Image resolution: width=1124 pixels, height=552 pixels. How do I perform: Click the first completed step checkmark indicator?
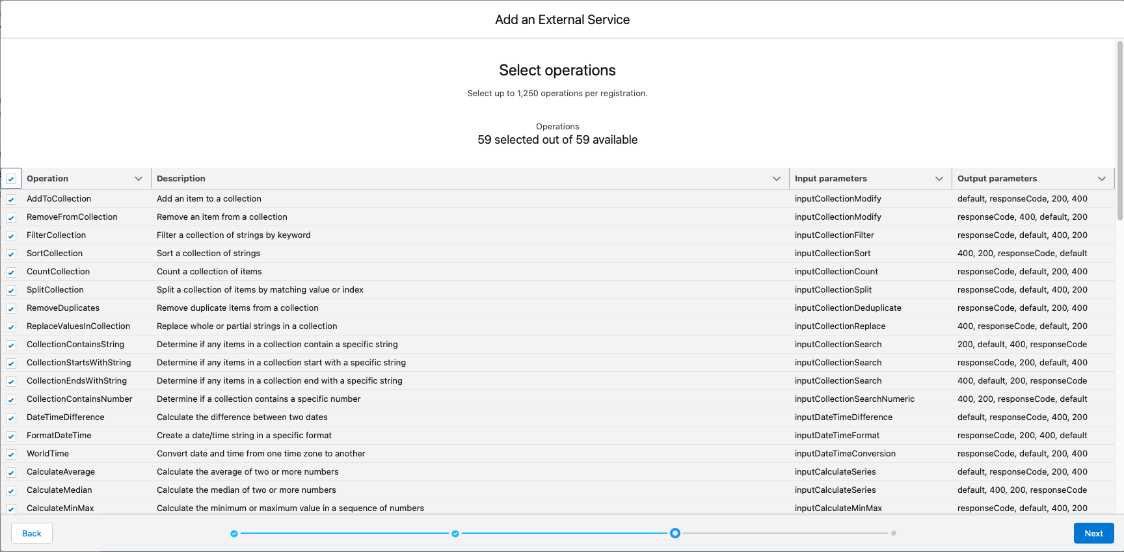pos(234,533)
